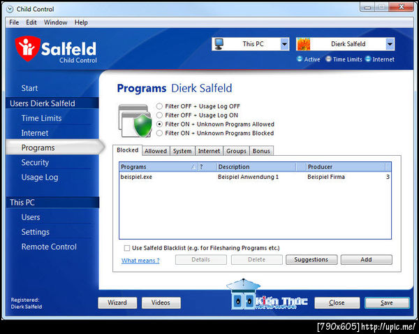Switch to the Internet tab
This screenshot has width=419, height=334.
pos(209,151)
